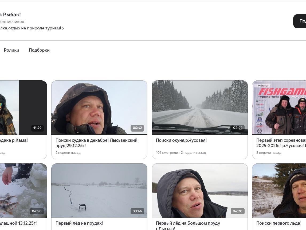Screen dimensions: 306x230
Task: Open the FISHGAME tournament video thumbnail
Action: (x=279, y=108)
